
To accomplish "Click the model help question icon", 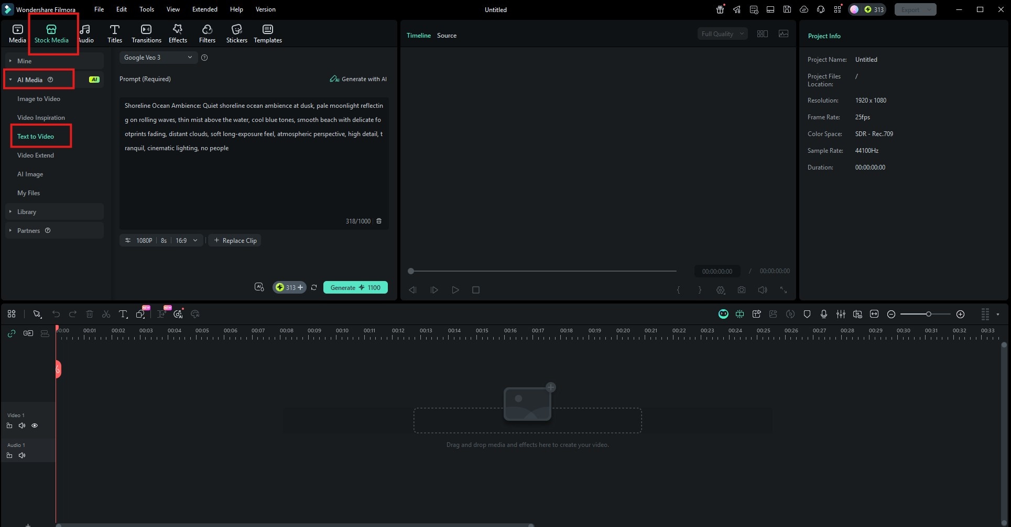I will point(204,58).
